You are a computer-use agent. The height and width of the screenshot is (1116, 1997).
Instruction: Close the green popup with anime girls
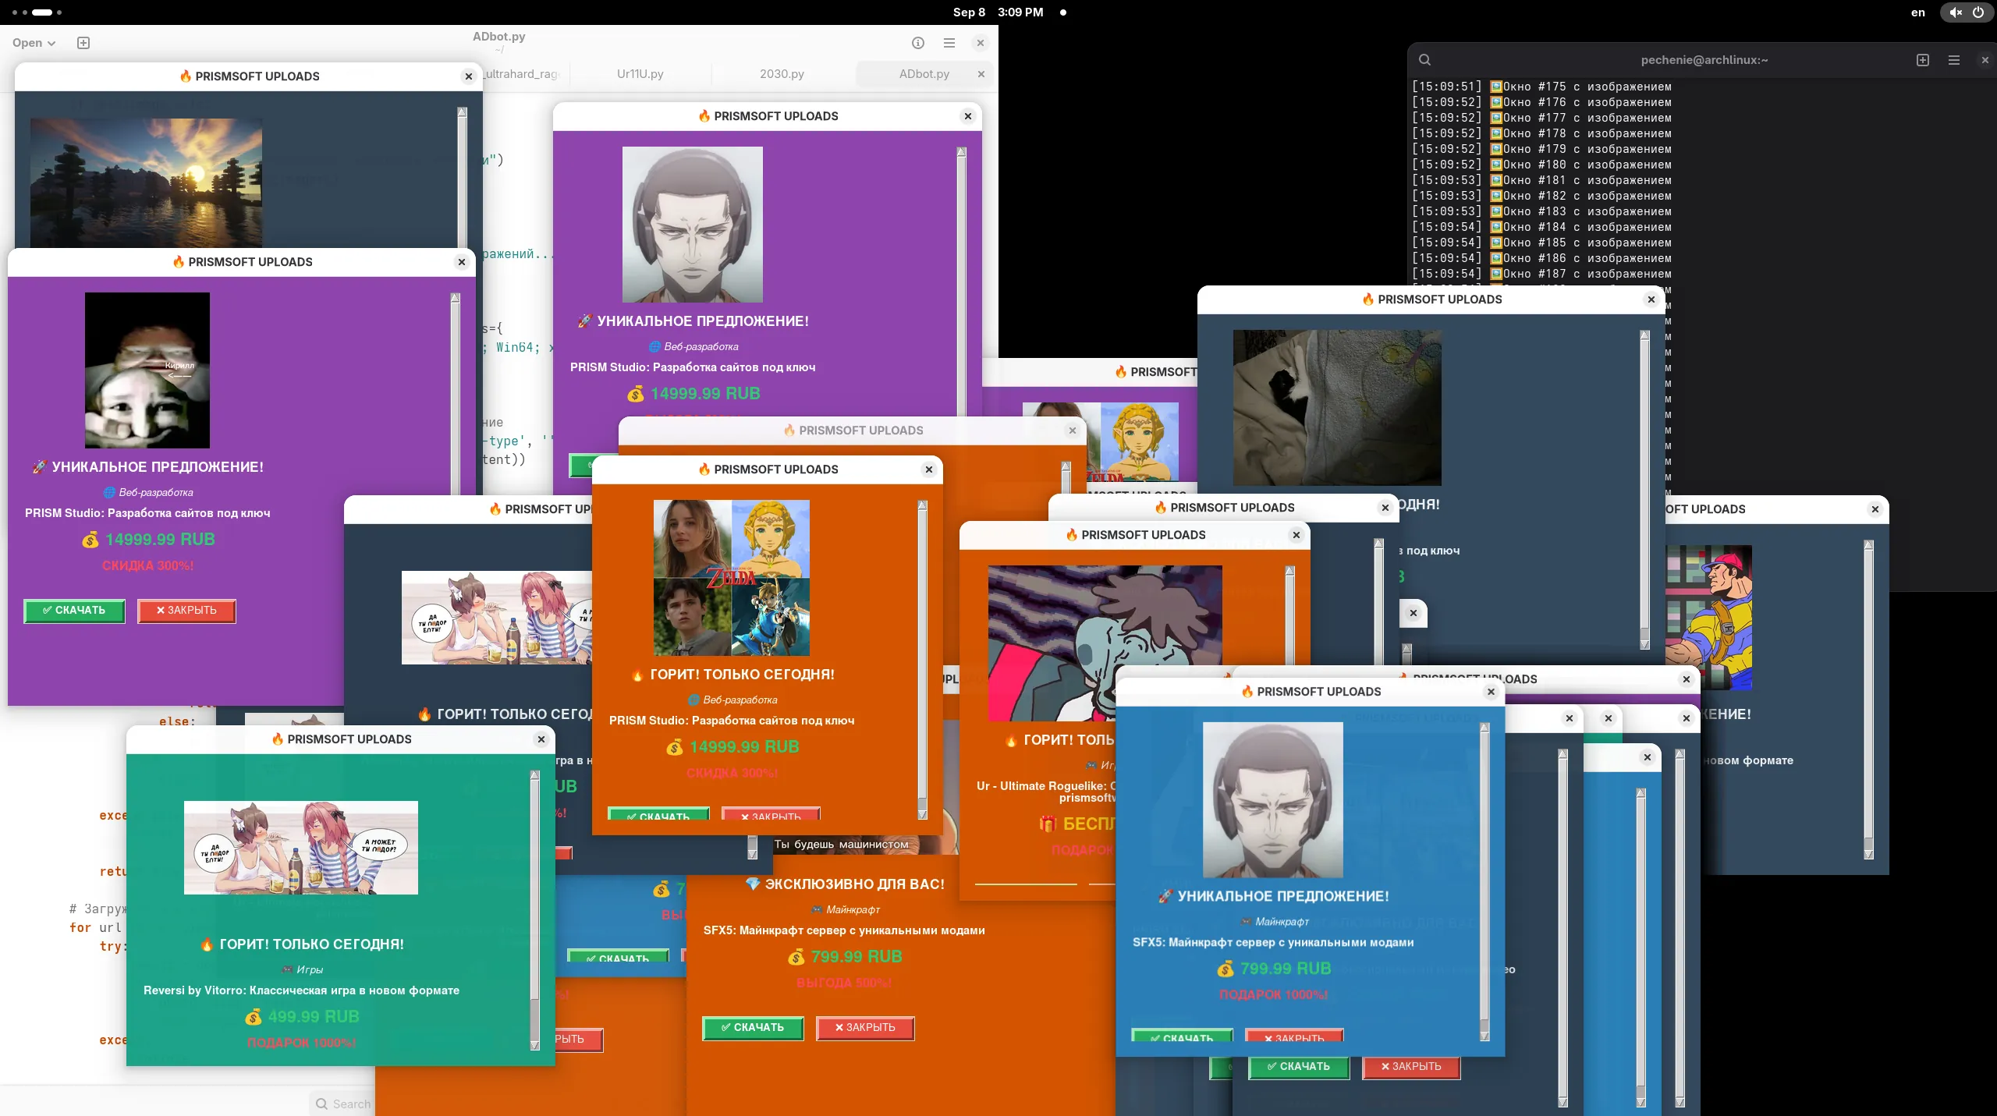pyautogui.click(x=541, y=739)
